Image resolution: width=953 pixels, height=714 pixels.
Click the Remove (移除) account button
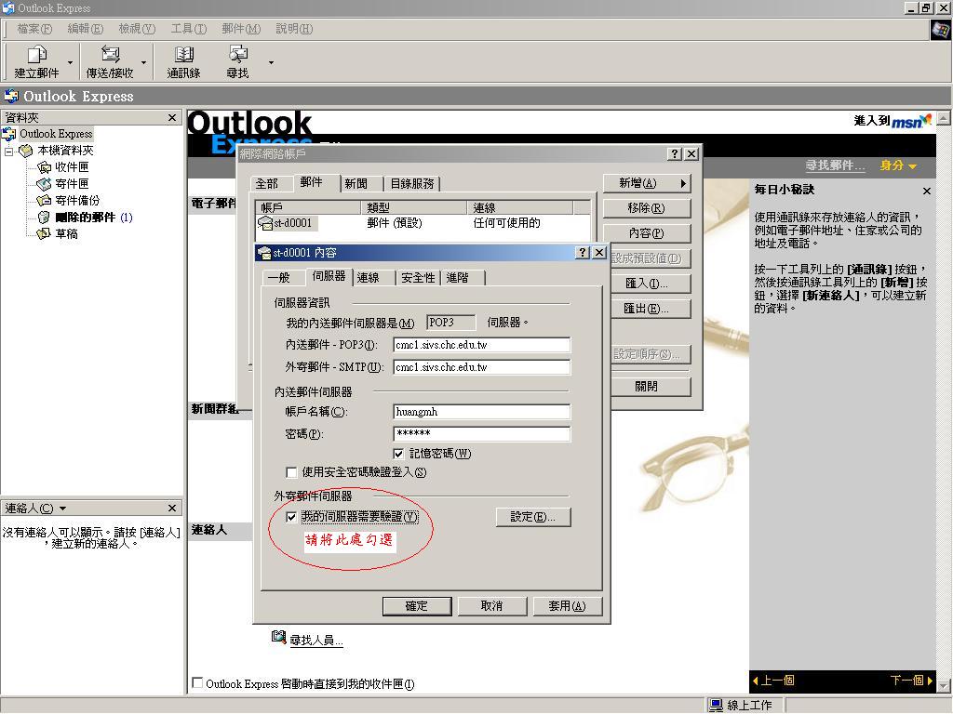[x=647, y=208]
